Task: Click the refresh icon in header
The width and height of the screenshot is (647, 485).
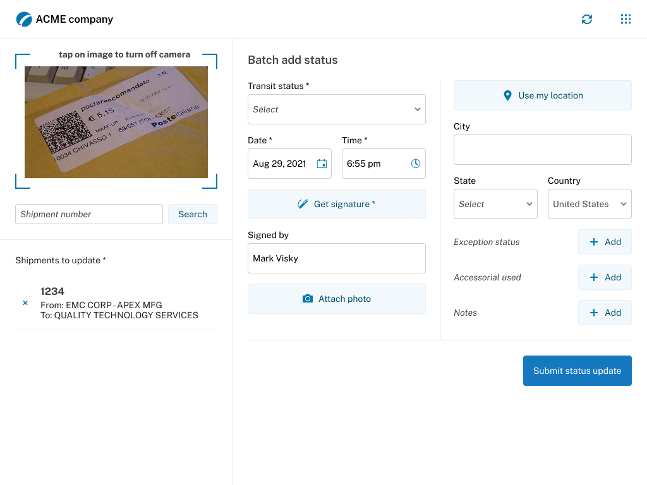Action: click(587, 19)
